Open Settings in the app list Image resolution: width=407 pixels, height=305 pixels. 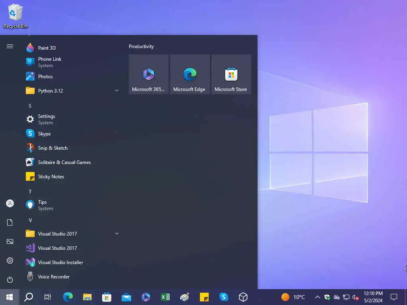point(73,119)
